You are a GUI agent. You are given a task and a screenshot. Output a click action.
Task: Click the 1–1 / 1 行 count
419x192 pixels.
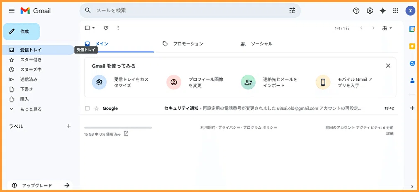(x=342, y=28)
